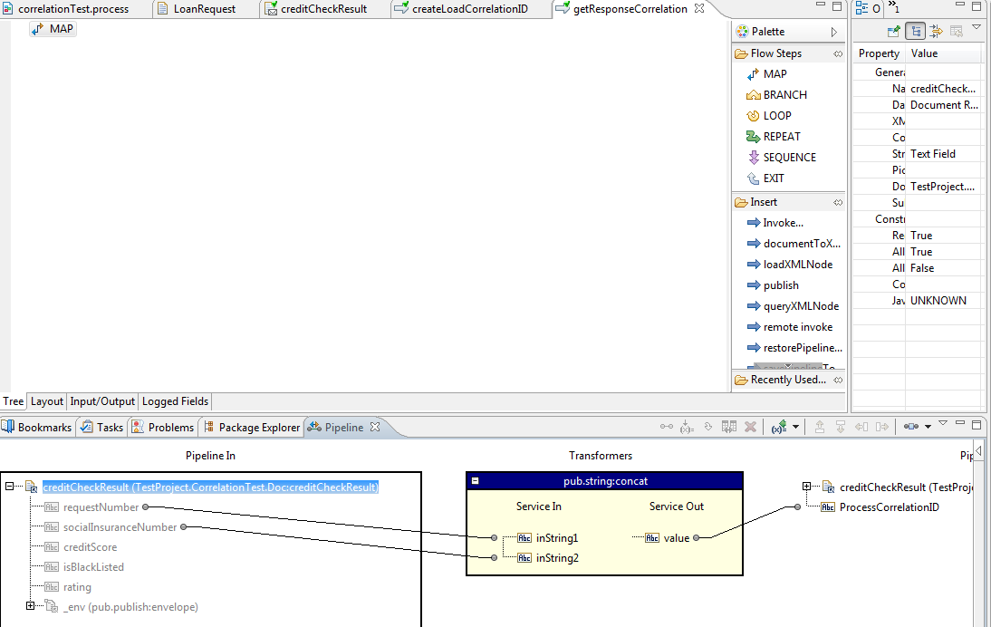Select the BRANCH flow step in palette
Screen dimensions: 991x627
click(x=784, y=95)
